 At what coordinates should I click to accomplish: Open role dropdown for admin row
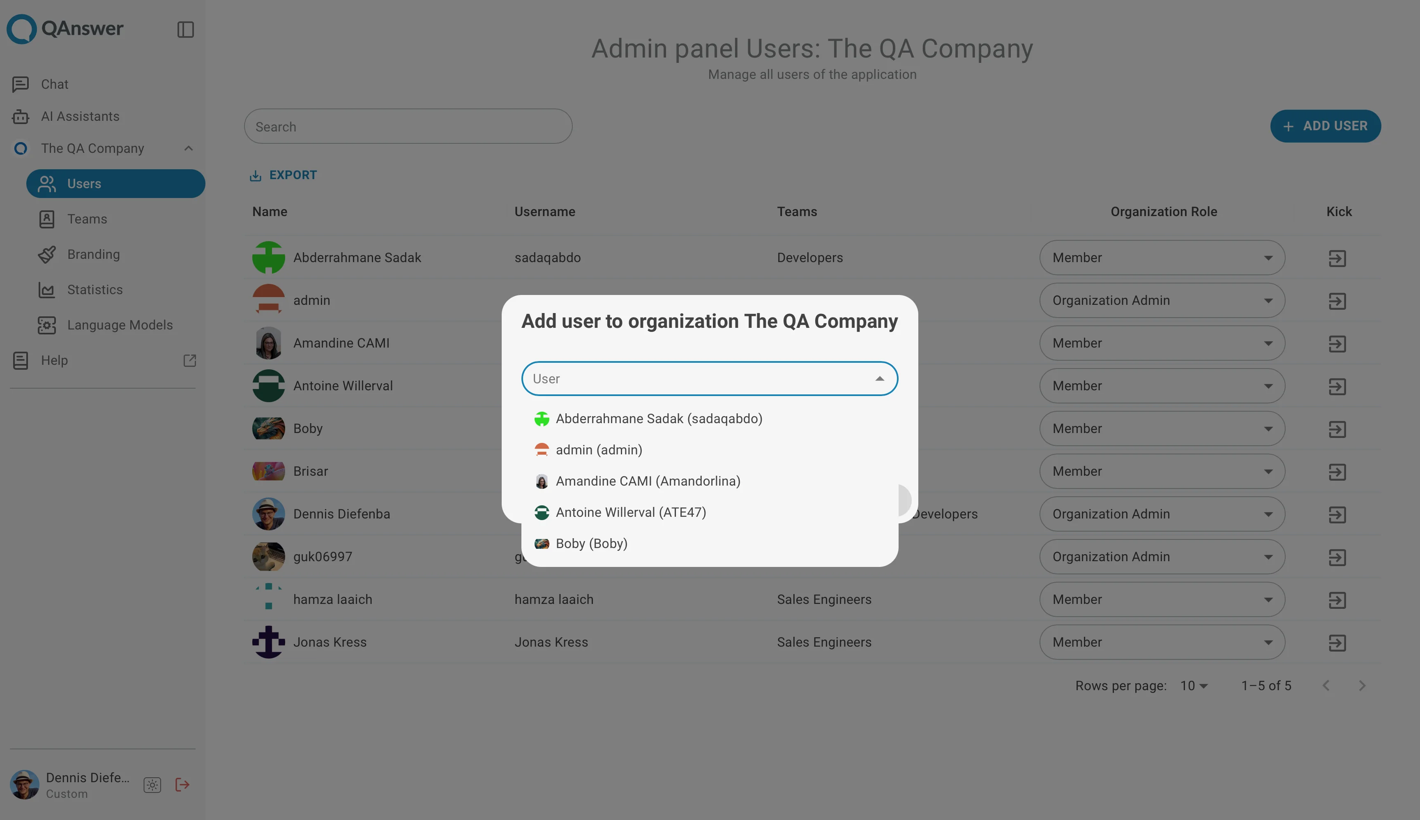(x=1162, y=300)
